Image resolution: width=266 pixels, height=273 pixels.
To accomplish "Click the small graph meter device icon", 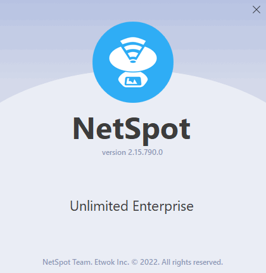I will coord(133,81).
